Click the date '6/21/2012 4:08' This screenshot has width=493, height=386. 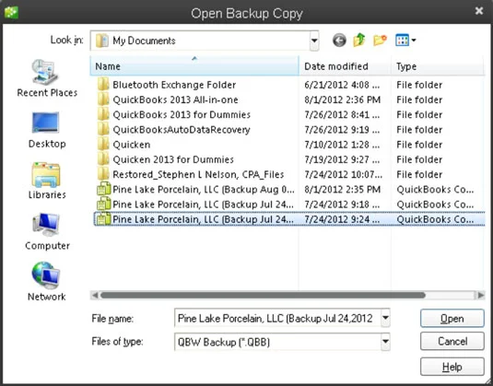click(342, 85)
